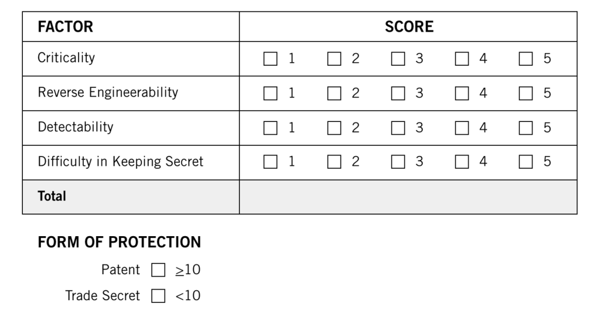This screenshot has height=320, width=600.
Task: Check Difficulty in Keeping Secret score 2
Action: pyautogui.click(x=334, y=162)
